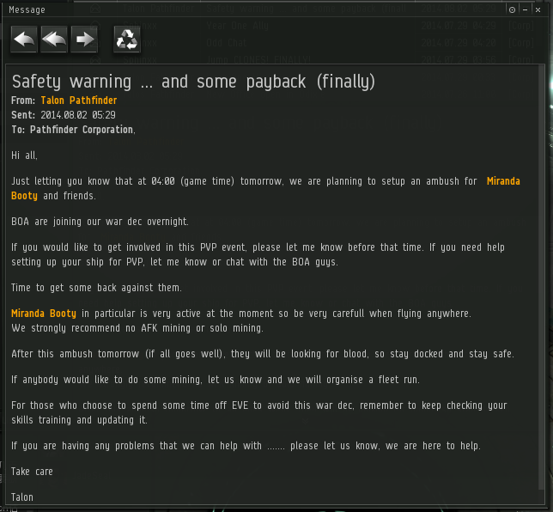Screen dimensions: 553x512
Task: Click the 'Talon' signature at the bottom
Action: pos(22,497)
